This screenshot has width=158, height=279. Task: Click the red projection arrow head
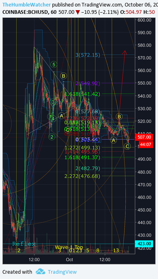click(x=125, y=52)
